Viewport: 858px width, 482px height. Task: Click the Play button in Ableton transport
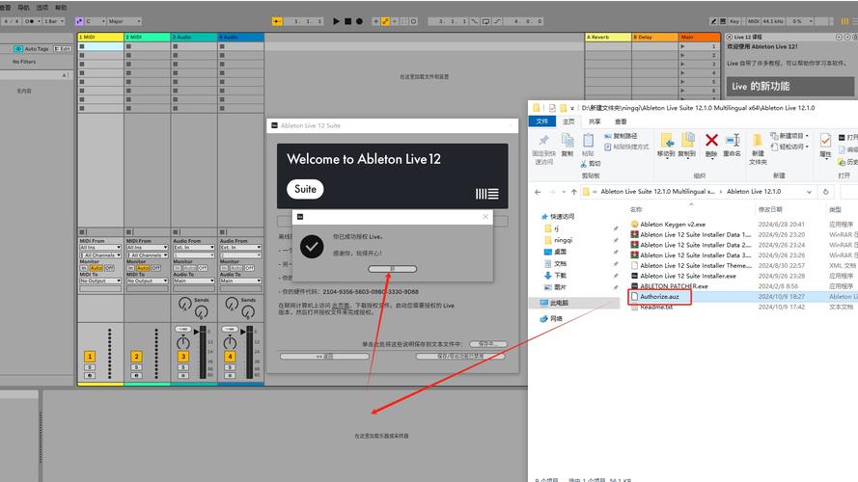tap(336, 21)
